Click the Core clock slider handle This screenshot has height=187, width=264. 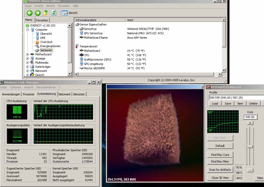[250, 146]
